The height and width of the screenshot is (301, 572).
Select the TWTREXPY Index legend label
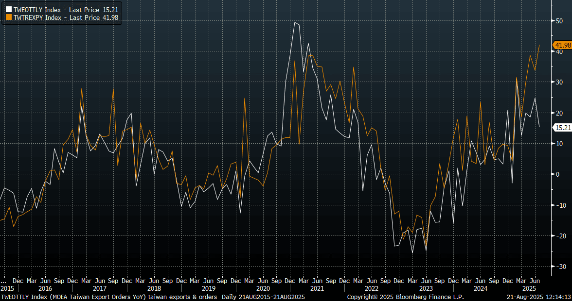[x=61, y=17]
